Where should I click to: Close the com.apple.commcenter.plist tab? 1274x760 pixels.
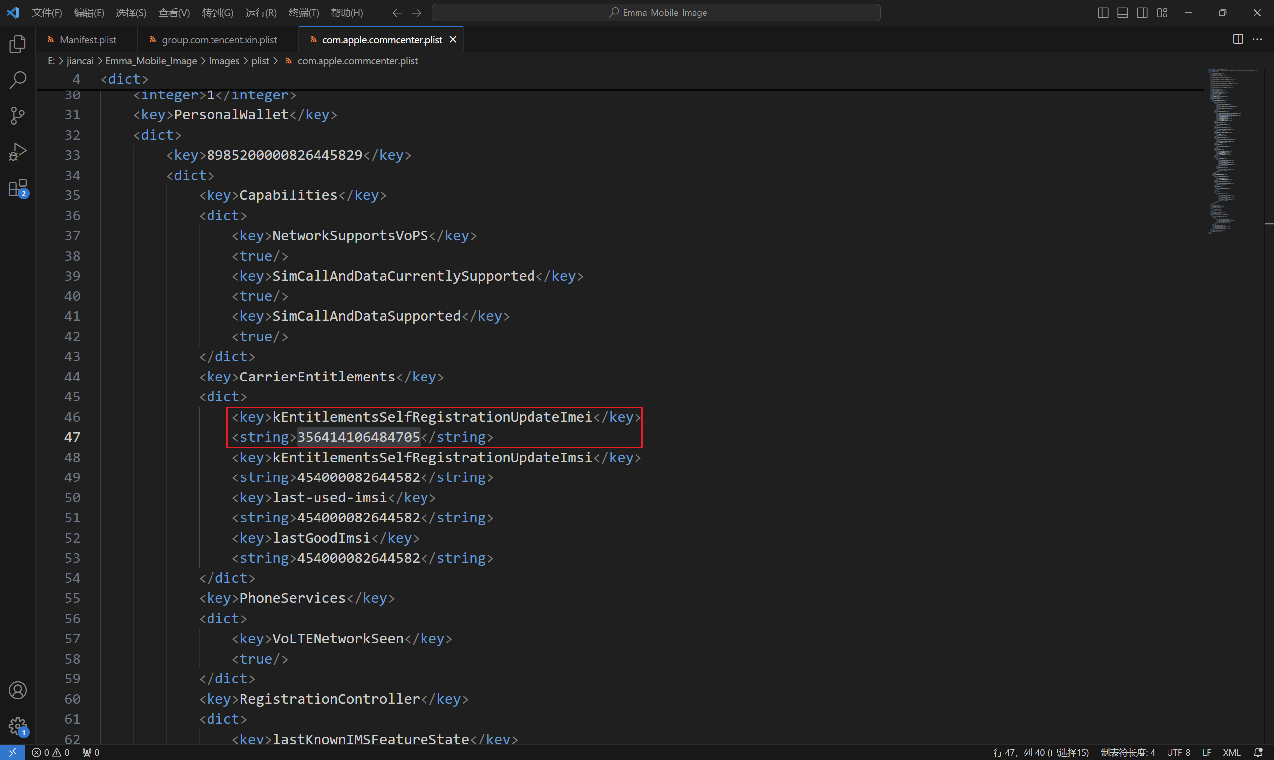point(453,39)
